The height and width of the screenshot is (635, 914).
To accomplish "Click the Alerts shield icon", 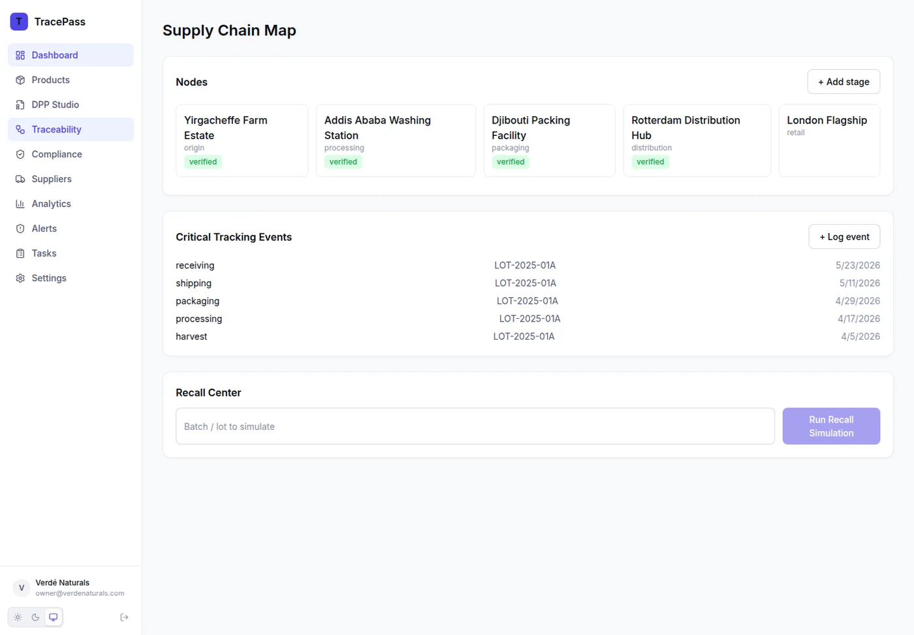I will tap(20, 229).
